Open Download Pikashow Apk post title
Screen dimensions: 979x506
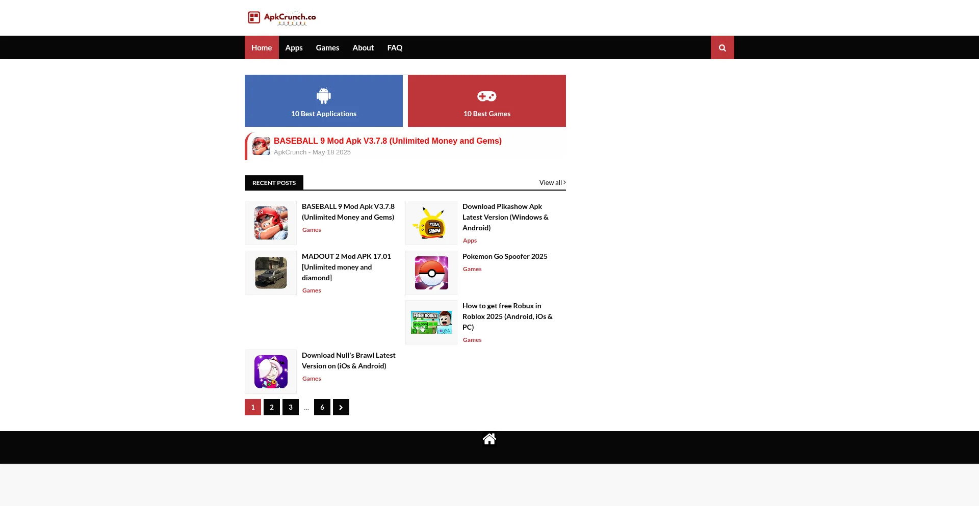(x=505, y=217)
